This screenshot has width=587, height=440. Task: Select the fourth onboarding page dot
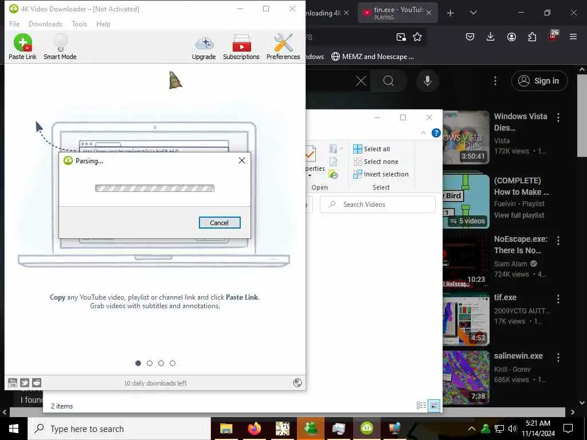tap(173, 363)
